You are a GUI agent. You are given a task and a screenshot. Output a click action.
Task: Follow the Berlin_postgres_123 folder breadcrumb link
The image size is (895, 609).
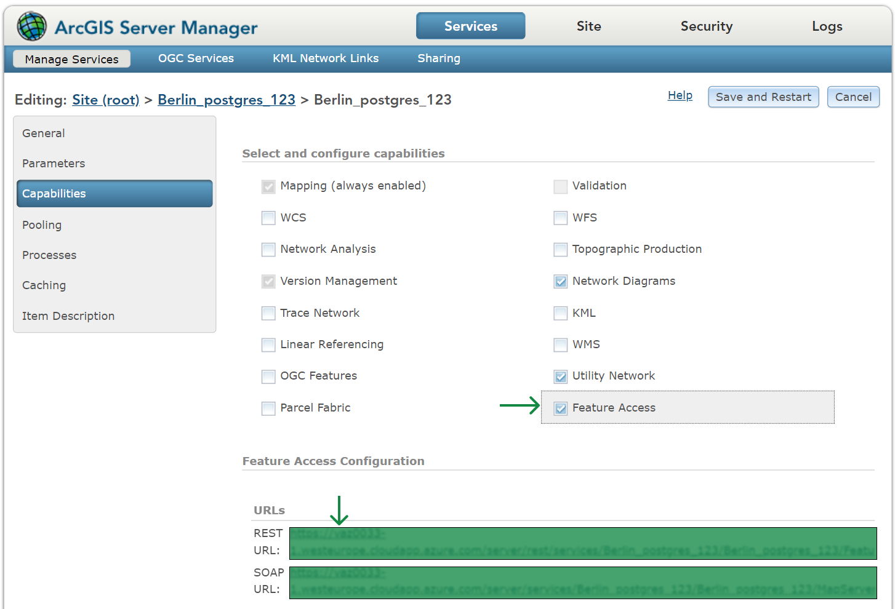[x=227, y=100]
